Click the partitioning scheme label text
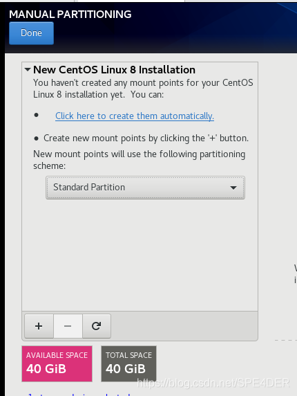 pos(139,160)
